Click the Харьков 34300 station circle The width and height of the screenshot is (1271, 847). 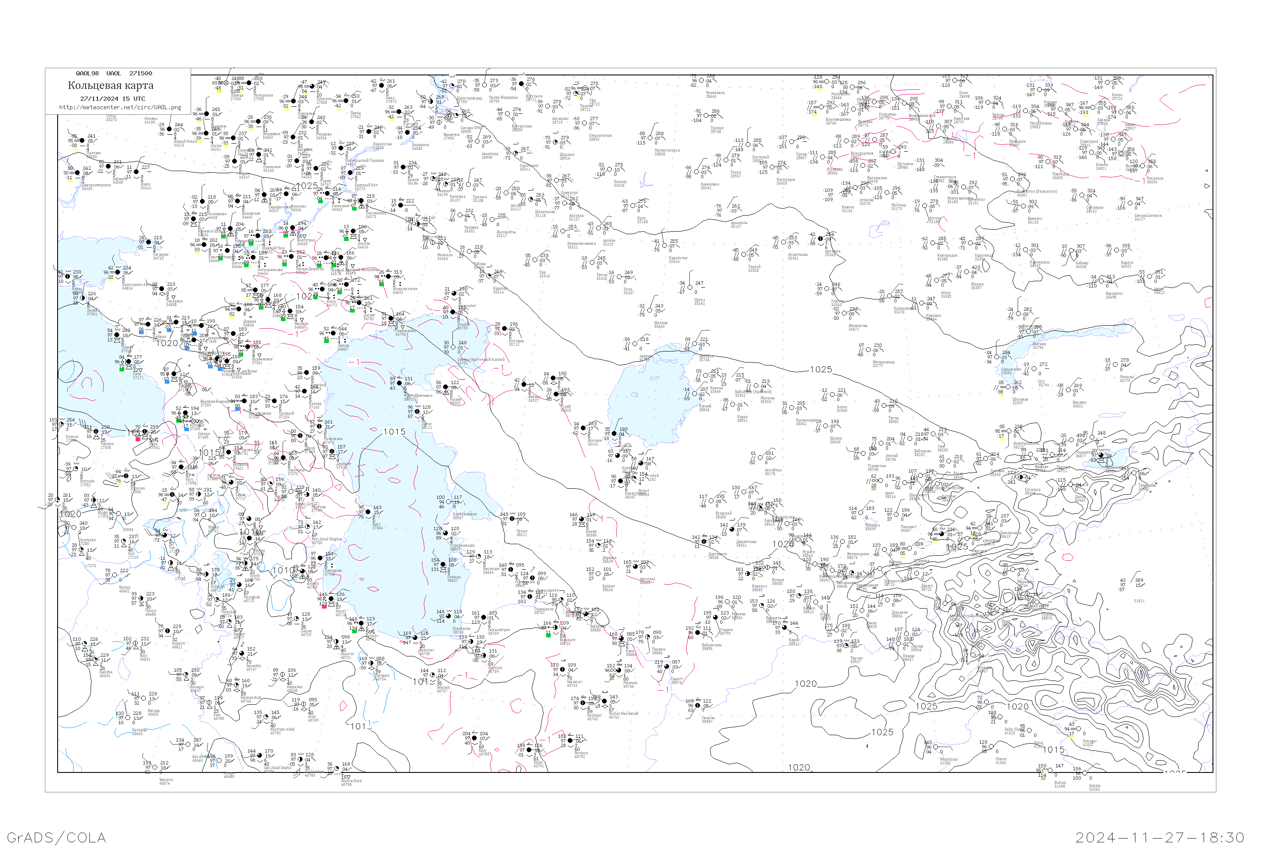pos(108,166)
